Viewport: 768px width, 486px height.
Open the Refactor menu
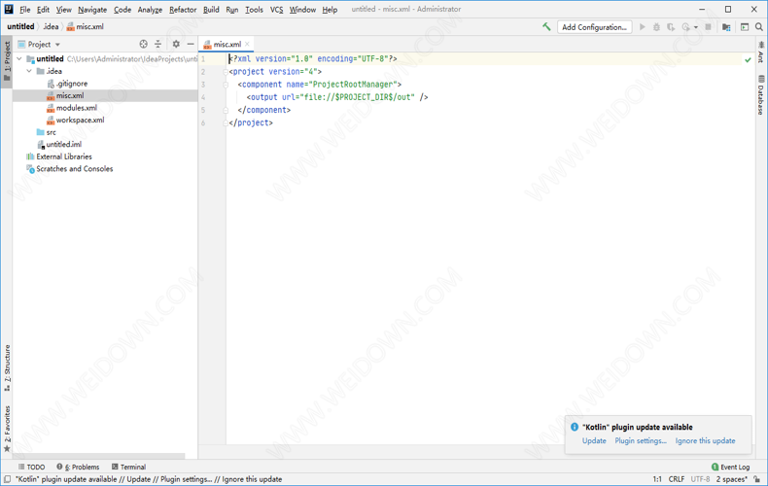183,10
